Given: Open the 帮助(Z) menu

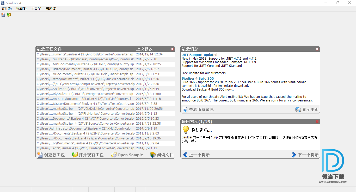Looking at the screenshot, I should point(51,9).
